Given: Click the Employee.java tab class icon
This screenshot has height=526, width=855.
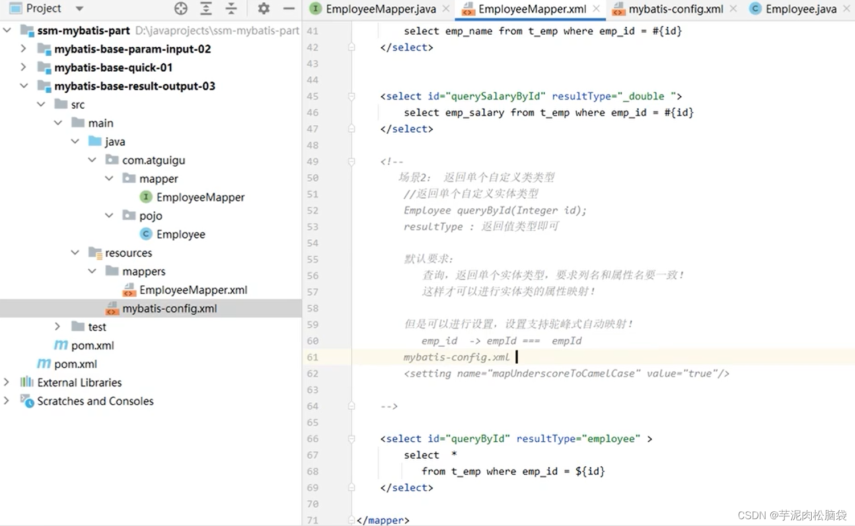Looking at the screenshot, I should [x=755, y=9].
